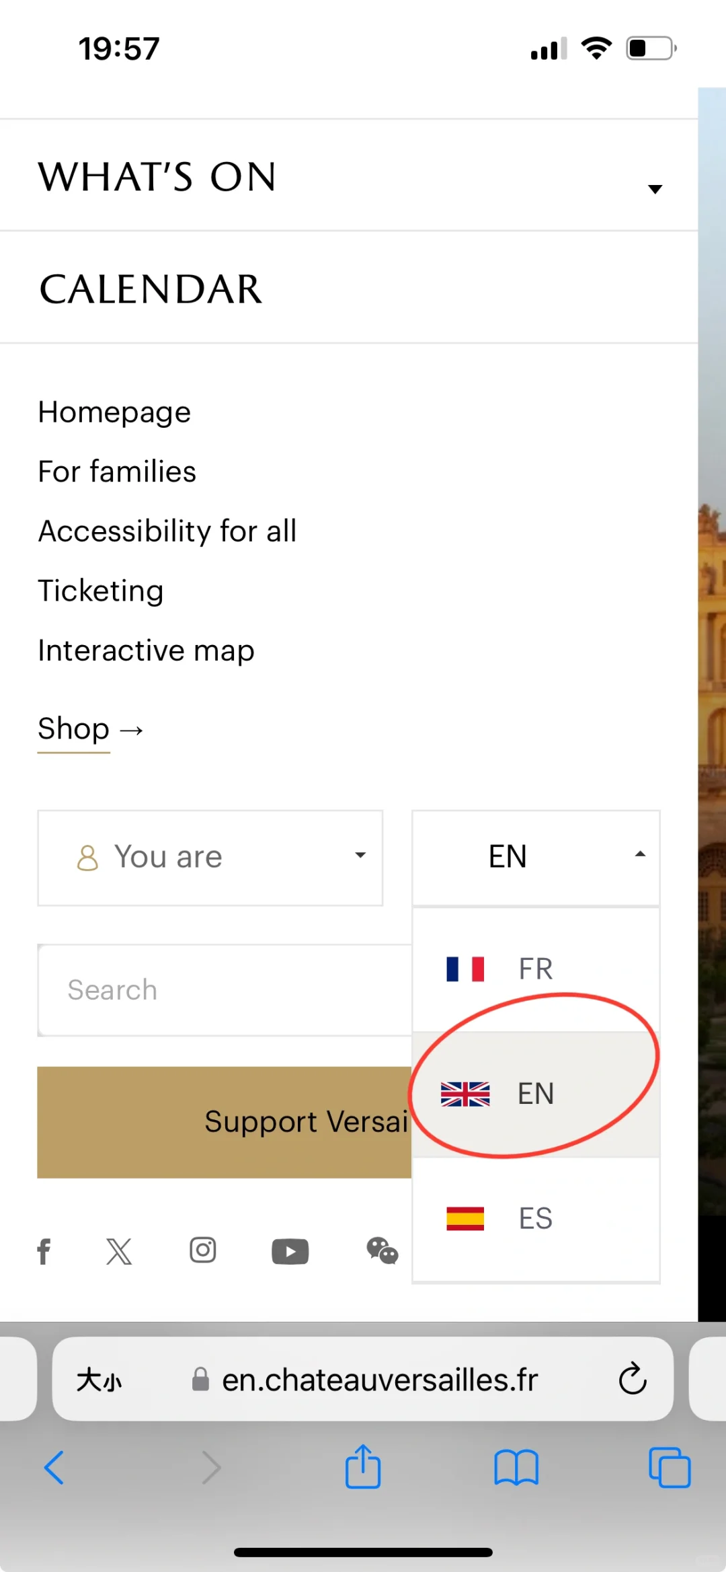Follow the Shop link
Image resolution: width=726 pixels, height=1572 pixels.
point(74,728)
